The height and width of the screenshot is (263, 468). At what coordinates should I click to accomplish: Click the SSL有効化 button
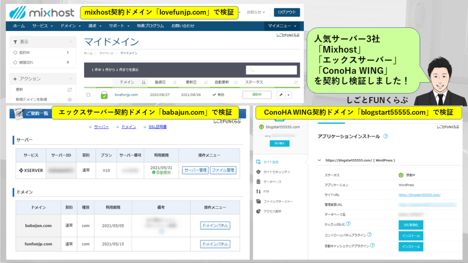click(411, 225)
